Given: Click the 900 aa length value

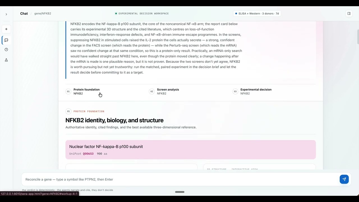Looking at the screenshot, I should point(102,154).
